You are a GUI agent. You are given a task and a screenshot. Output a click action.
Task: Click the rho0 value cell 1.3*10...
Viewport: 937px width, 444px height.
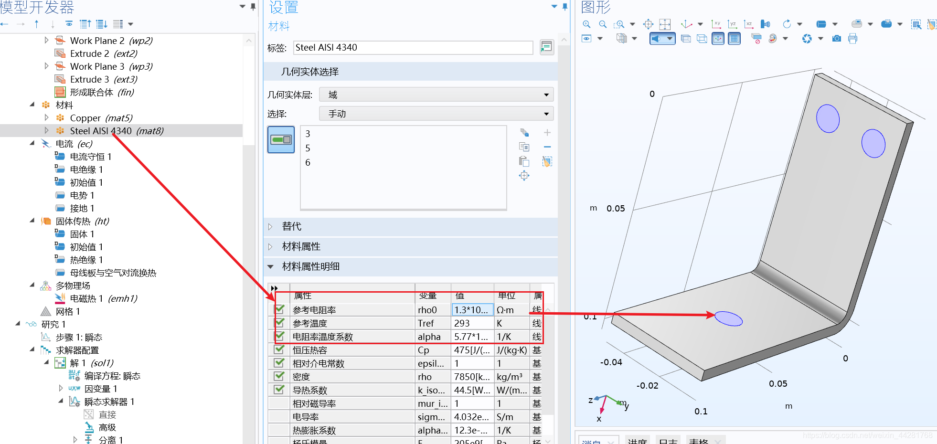[472, 310]
